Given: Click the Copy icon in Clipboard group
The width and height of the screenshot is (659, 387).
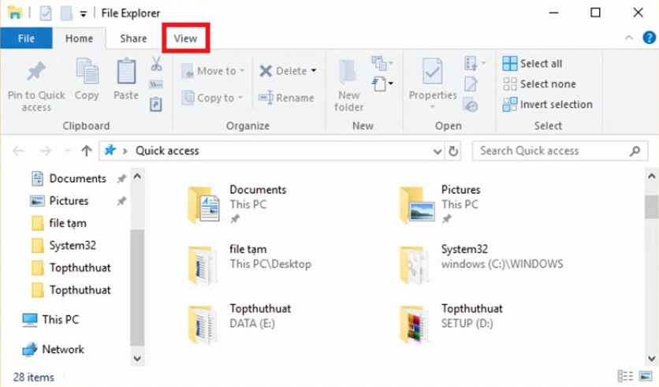Looking at the screenshot, I should pyautogui.click(x=87, y=73).
